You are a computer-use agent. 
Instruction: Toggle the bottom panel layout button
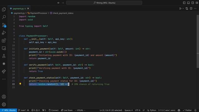[188, 3]
